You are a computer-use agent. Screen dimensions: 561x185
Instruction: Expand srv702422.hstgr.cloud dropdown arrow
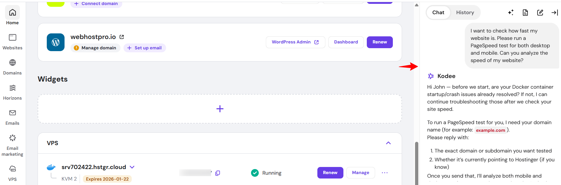pos(132,167)
